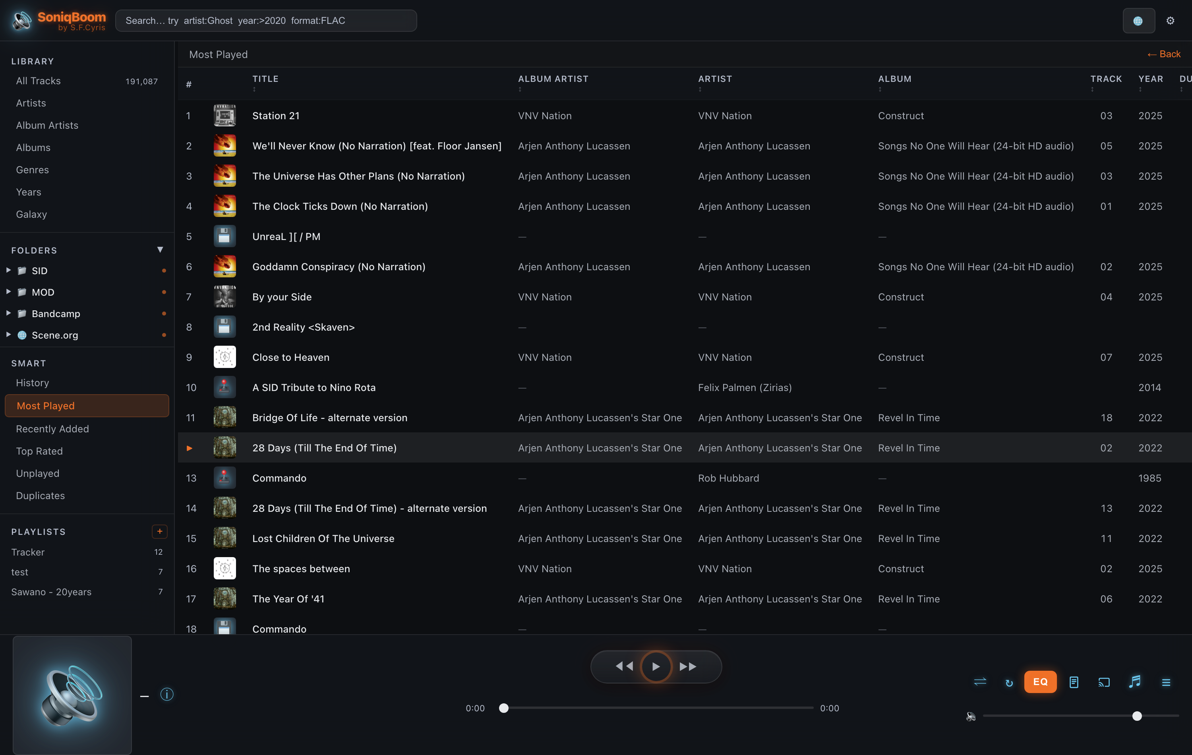Open the Sawano - 20years playlist
The image size is (1192, 755).
coord(87,592)
